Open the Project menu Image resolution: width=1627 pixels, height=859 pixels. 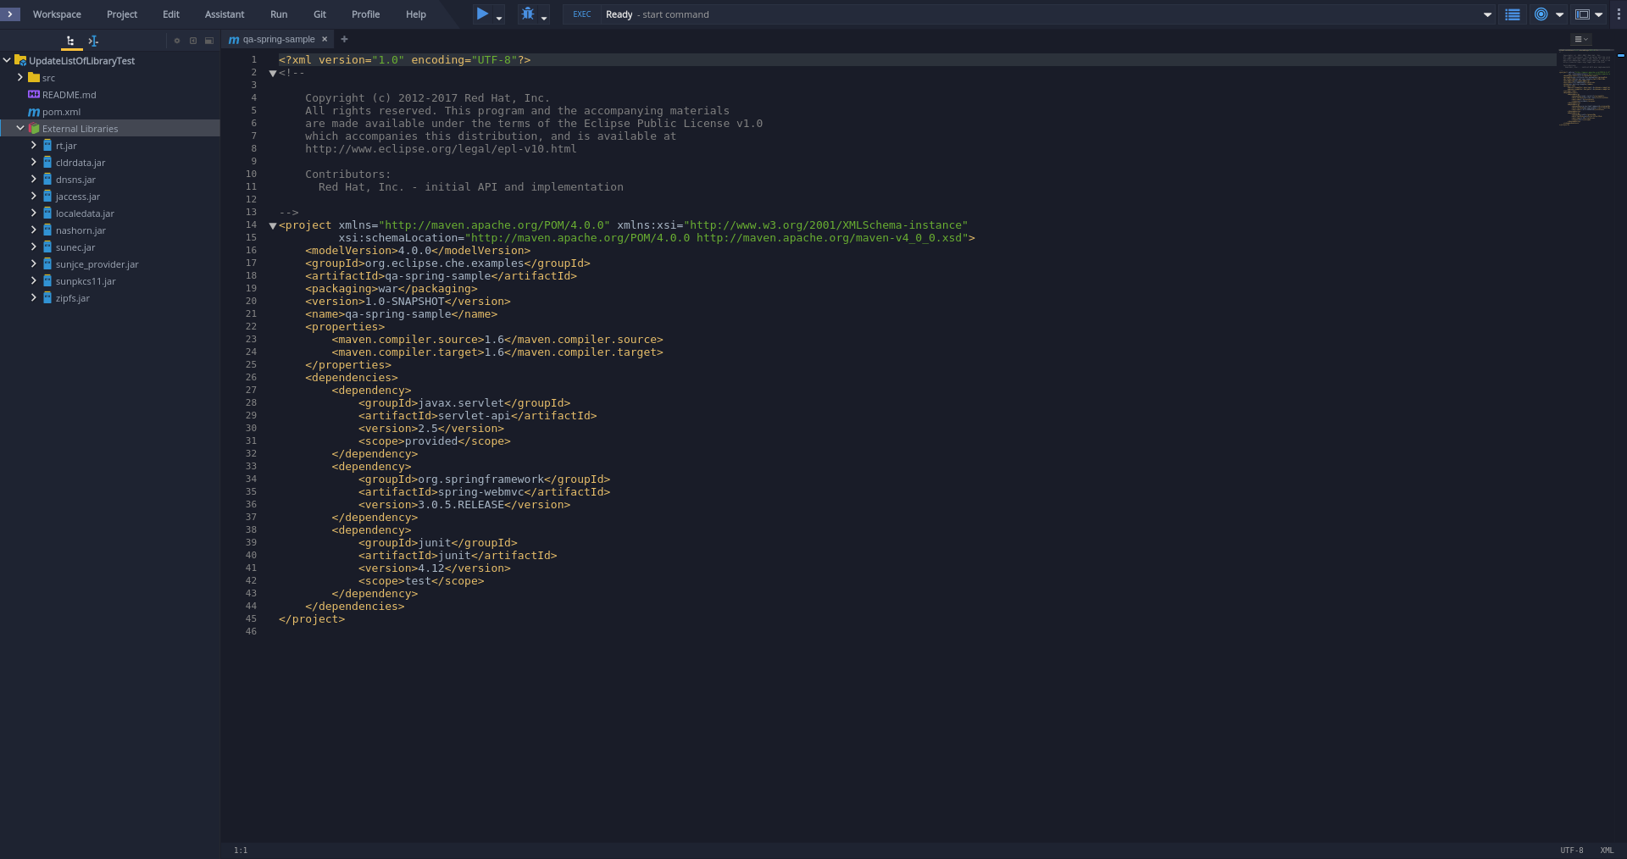point(122,14)
